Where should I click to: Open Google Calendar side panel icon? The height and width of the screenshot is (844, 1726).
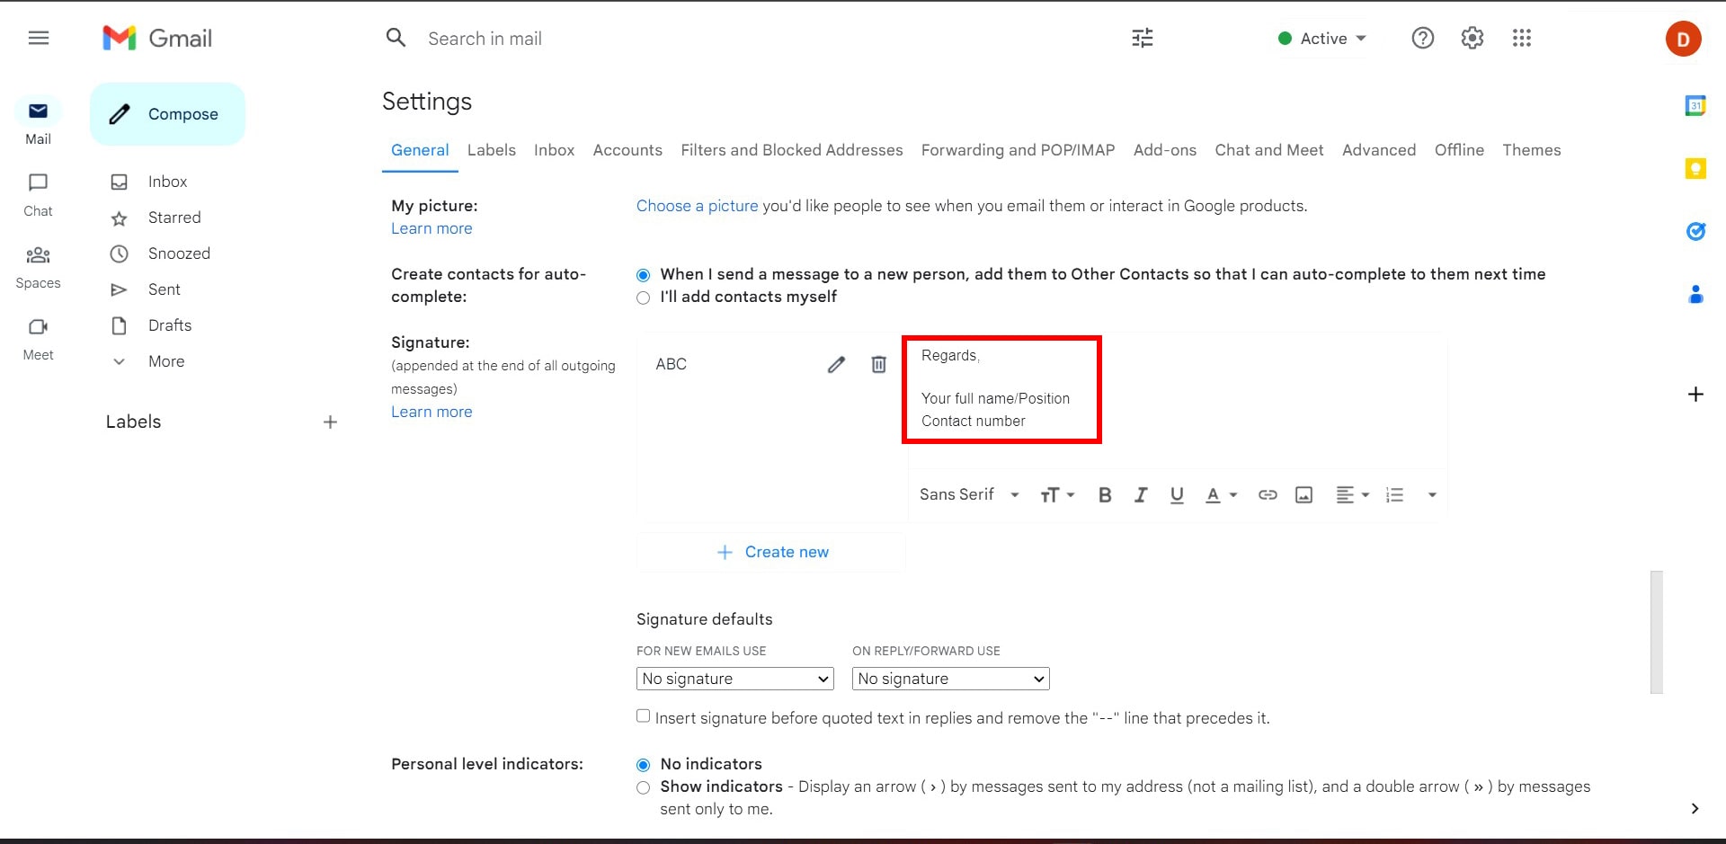tap(1695, 105)
